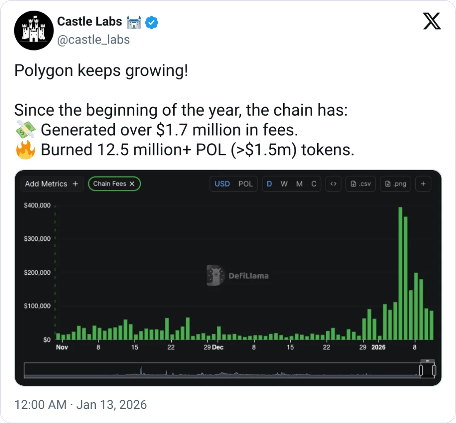The height and width of the screenshot is (423, 456).
Task: Remove the Chain Fees metric chip
Action: click(x=132, y=184)
